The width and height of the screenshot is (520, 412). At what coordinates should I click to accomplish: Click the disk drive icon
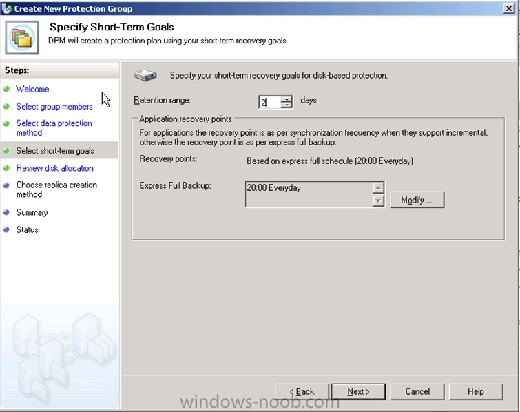145,75
